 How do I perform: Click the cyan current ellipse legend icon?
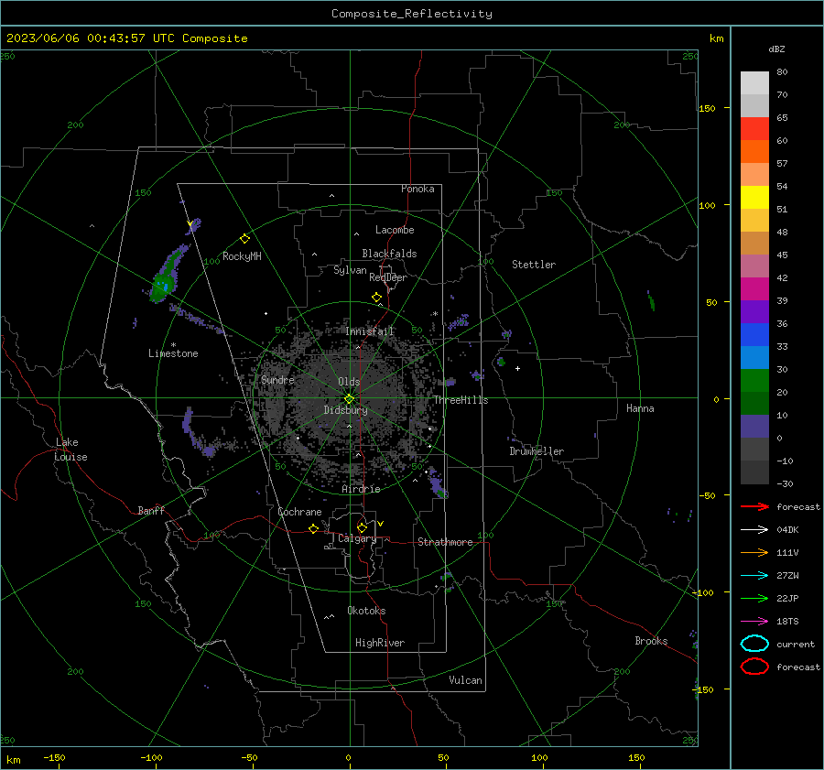[x=754, y=644]
